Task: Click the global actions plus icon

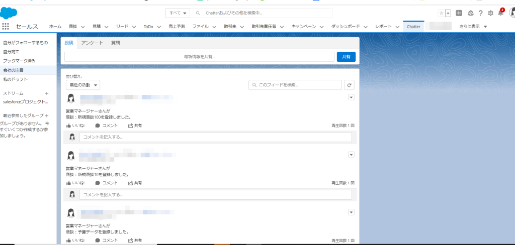Action: click(x=459, y=13)
